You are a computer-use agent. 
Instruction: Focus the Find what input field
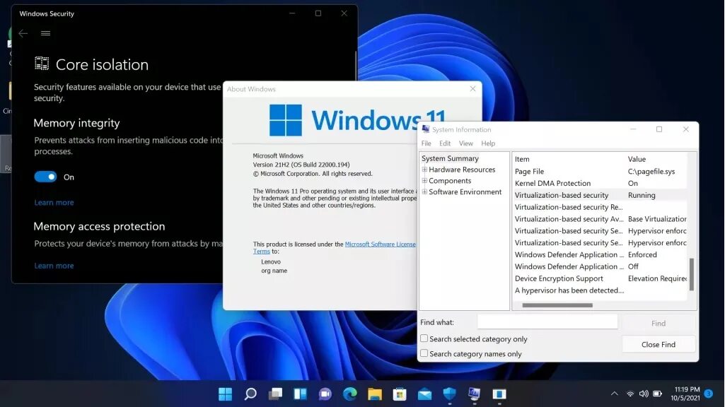547,322
